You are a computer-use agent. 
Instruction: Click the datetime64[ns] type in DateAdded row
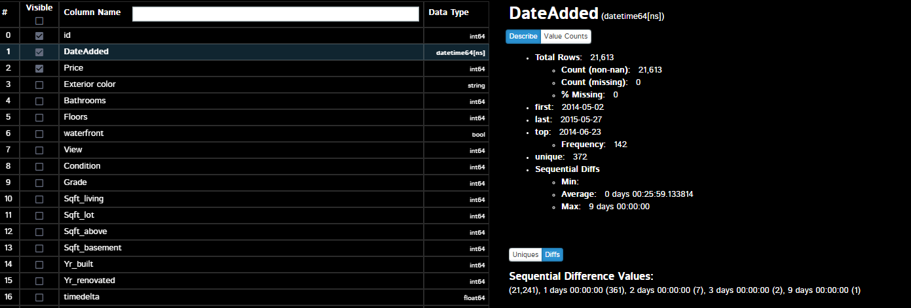[461, 52]
